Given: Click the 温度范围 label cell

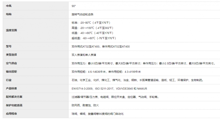Looking at the screenshot, I should pos(11,30).
